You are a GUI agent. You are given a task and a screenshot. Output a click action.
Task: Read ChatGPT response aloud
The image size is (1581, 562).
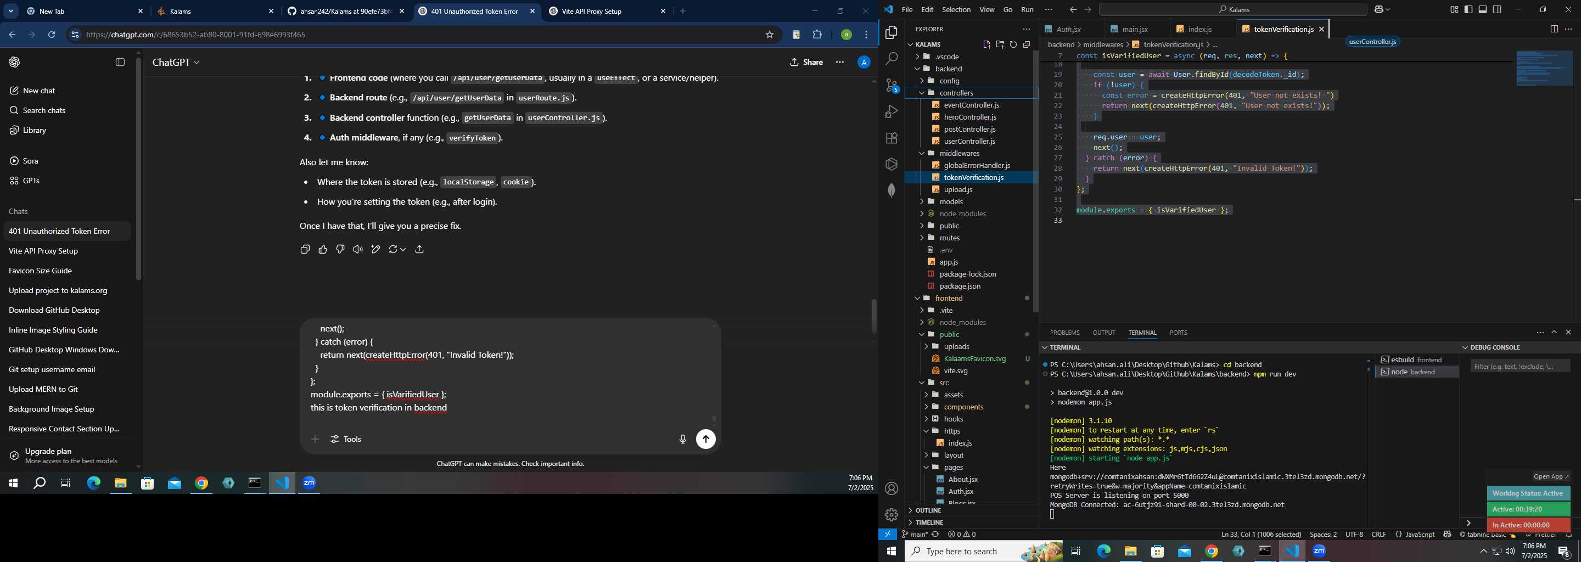point(358,249)
